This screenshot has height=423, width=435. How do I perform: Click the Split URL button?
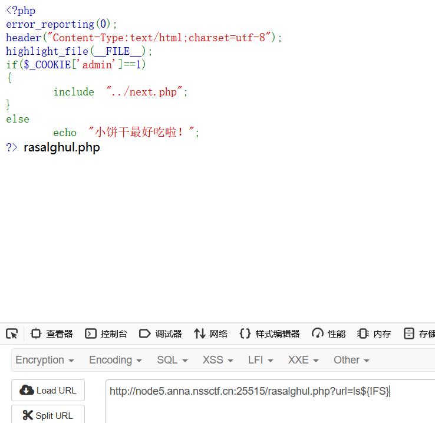pyautogui.click(x=48, y=414)
